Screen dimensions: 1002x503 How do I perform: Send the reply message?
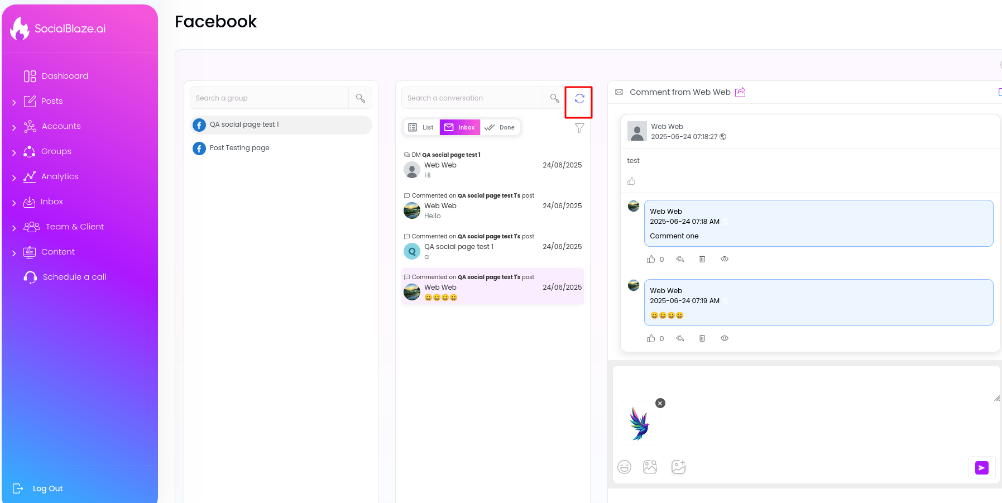(982, 468)
